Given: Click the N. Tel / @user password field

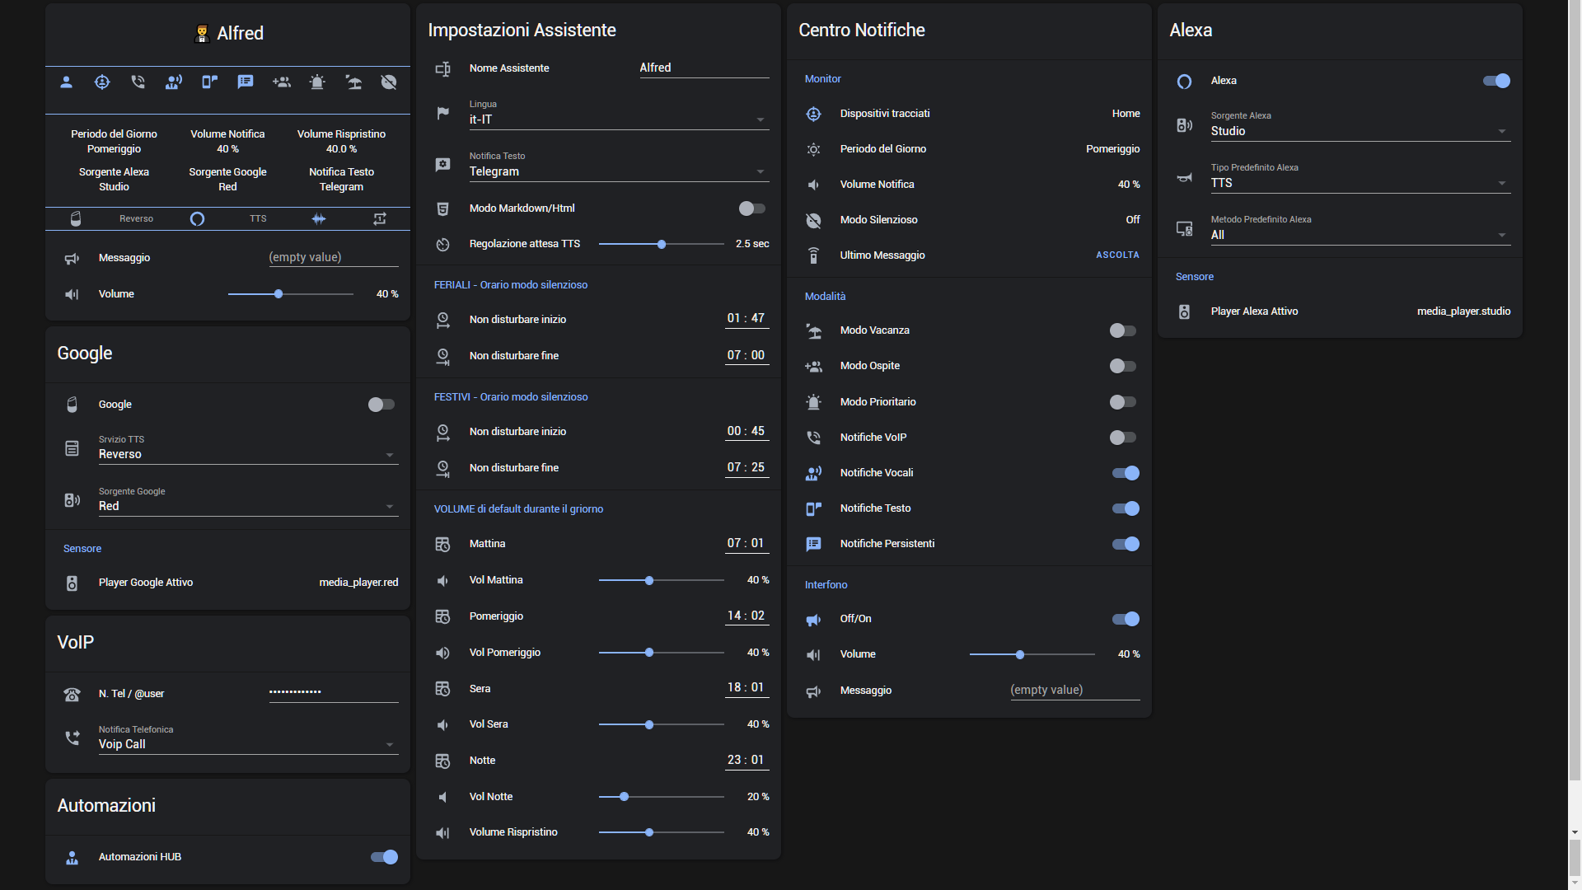Looking at the screenshot, I should click(x=334, y=693).
